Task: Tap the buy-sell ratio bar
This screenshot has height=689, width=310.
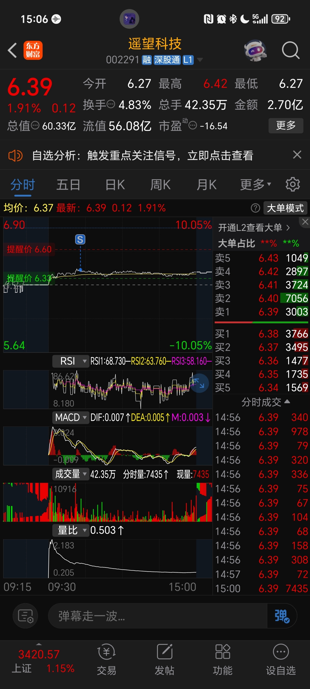Action: (x=261, y=323)
